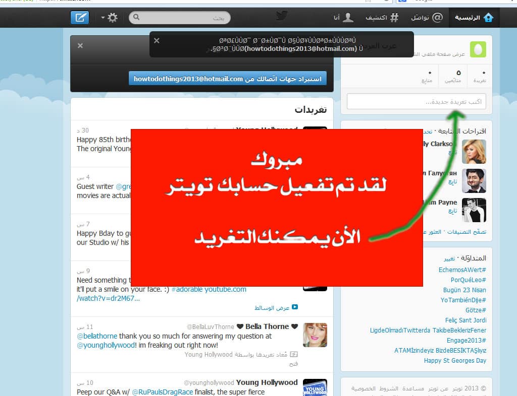Follow the Галустян suggested account
The width and height of the screenshot is (517, 396).
452,181
